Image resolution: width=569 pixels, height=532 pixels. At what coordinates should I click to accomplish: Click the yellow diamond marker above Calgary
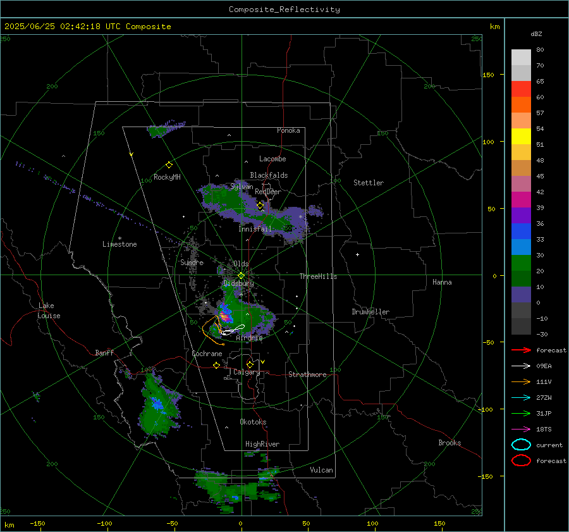tap(250, 364)
